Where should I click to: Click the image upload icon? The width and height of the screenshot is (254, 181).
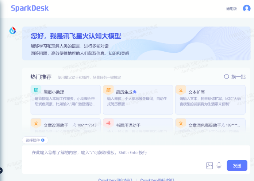pos(209,166)
